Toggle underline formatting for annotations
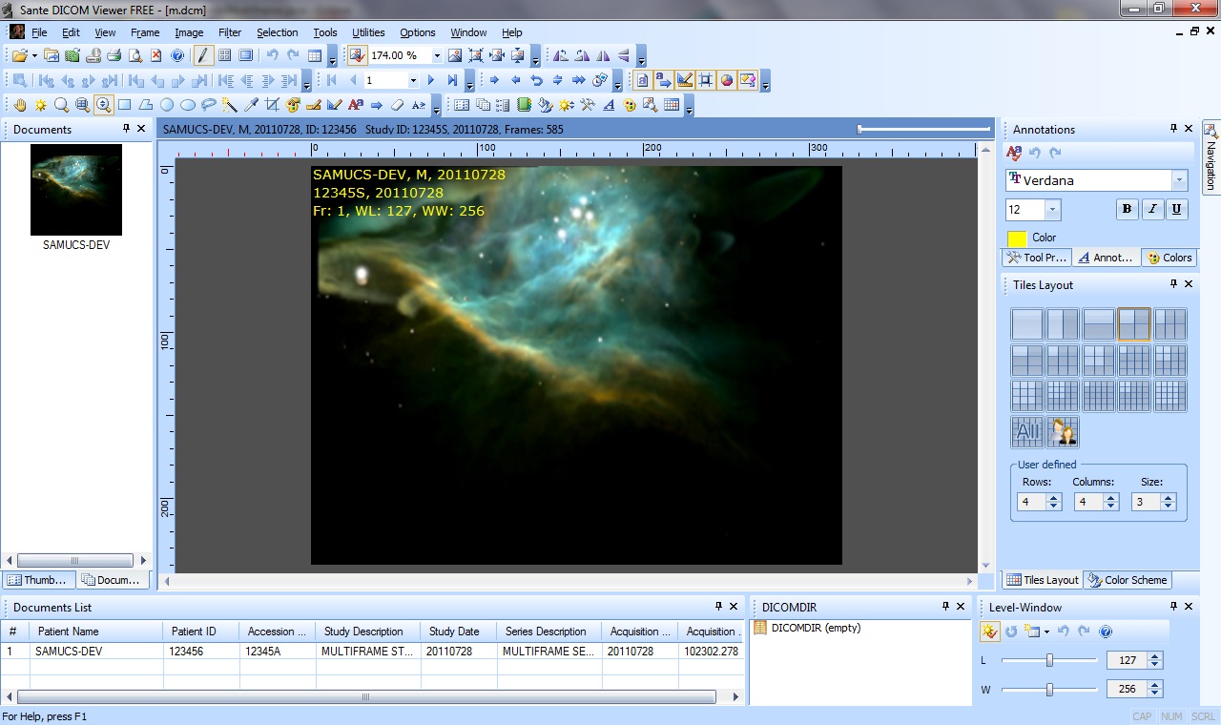 (1177, 209)
